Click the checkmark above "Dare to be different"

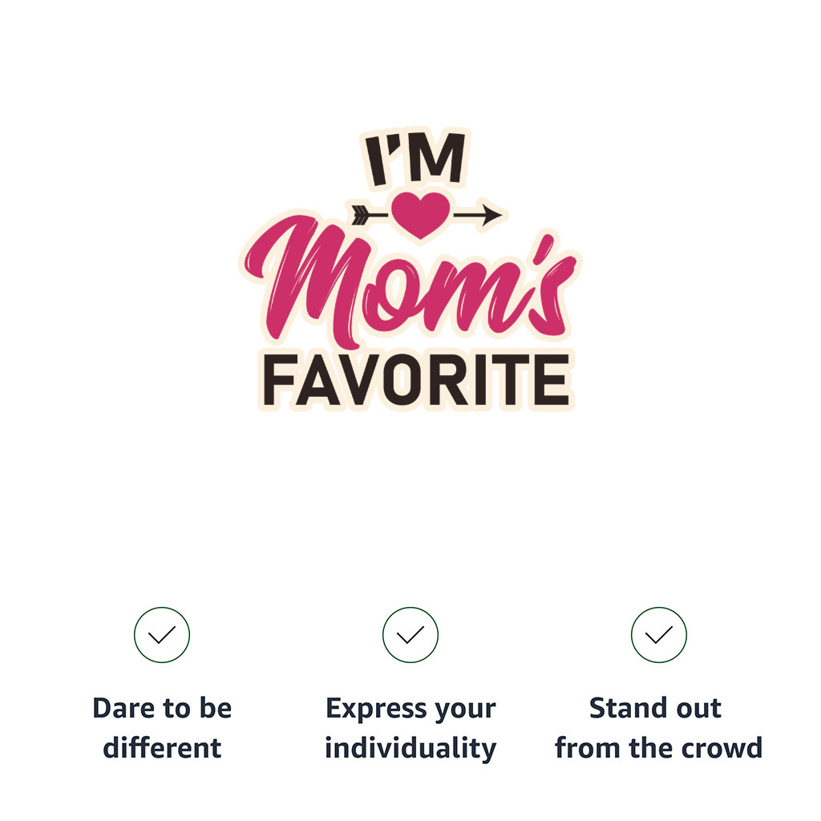click(162, 635)
